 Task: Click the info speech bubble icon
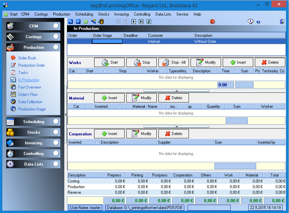tap(251, 22)
